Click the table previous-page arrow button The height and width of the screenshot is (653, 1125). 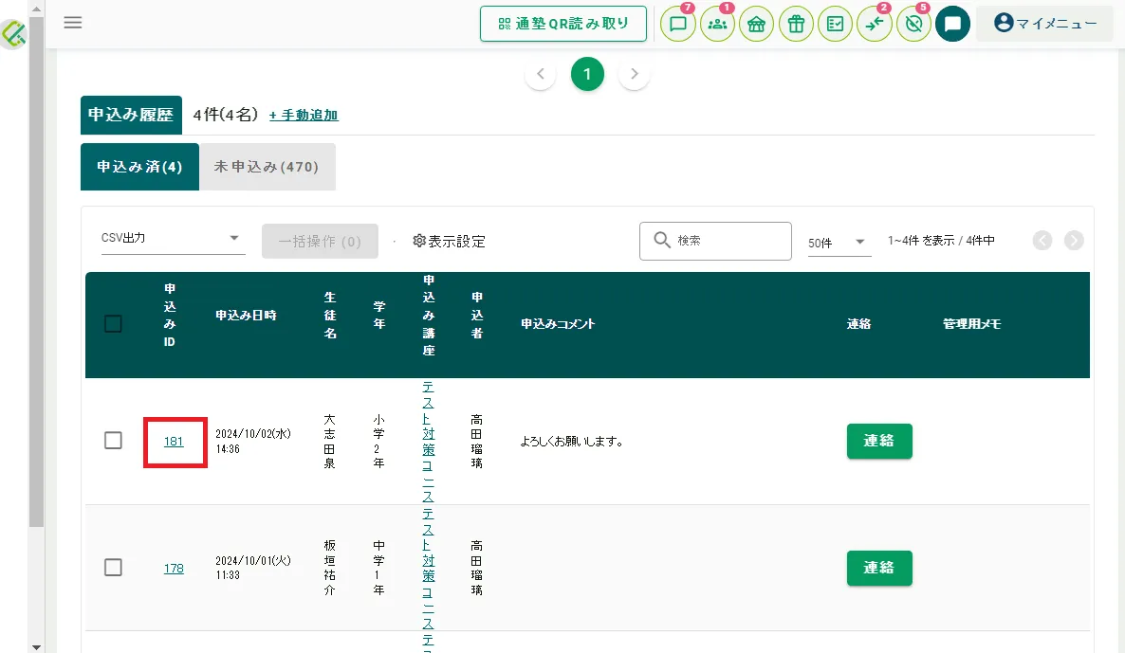coord(1042,241)
